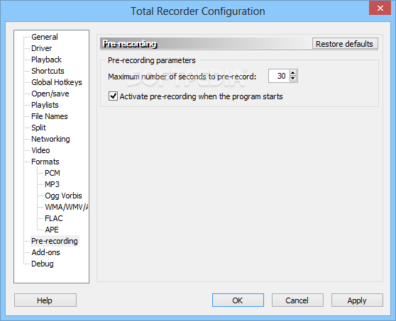Increase pre-record seconds with up arrow

point(292,73)
